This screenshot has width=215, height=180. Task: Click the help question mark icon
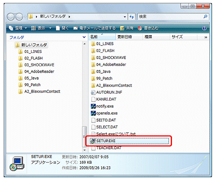pos(204,28)
